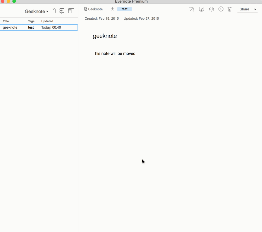The height and width of the screenshot is (232, 262).
Task: Sort notes by Updated column
Action: [47, 21]
